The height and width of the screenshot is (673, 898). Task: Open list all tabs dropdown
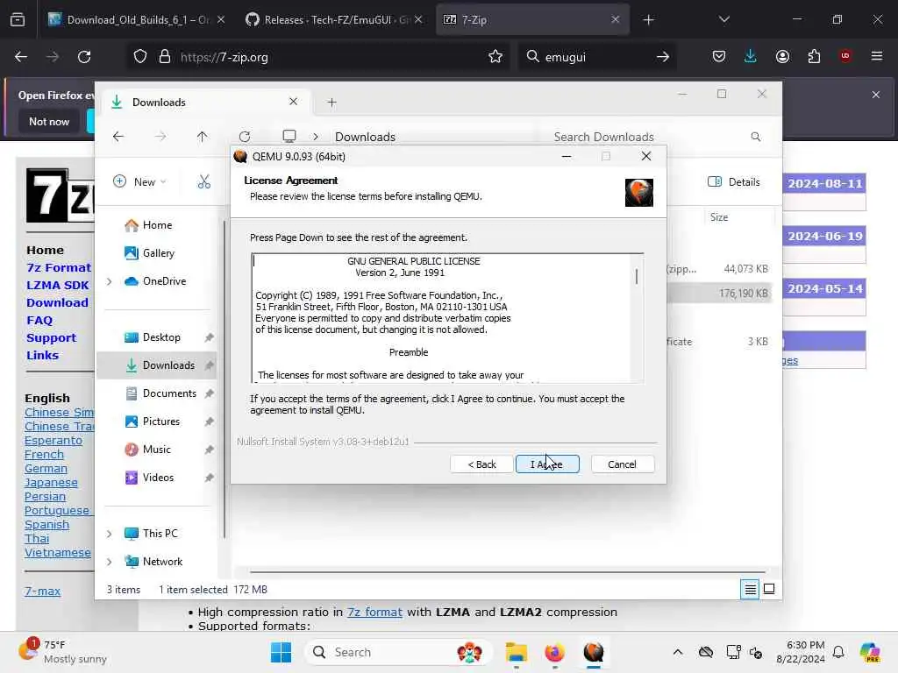pyautogui.click(x=723, y=19)
